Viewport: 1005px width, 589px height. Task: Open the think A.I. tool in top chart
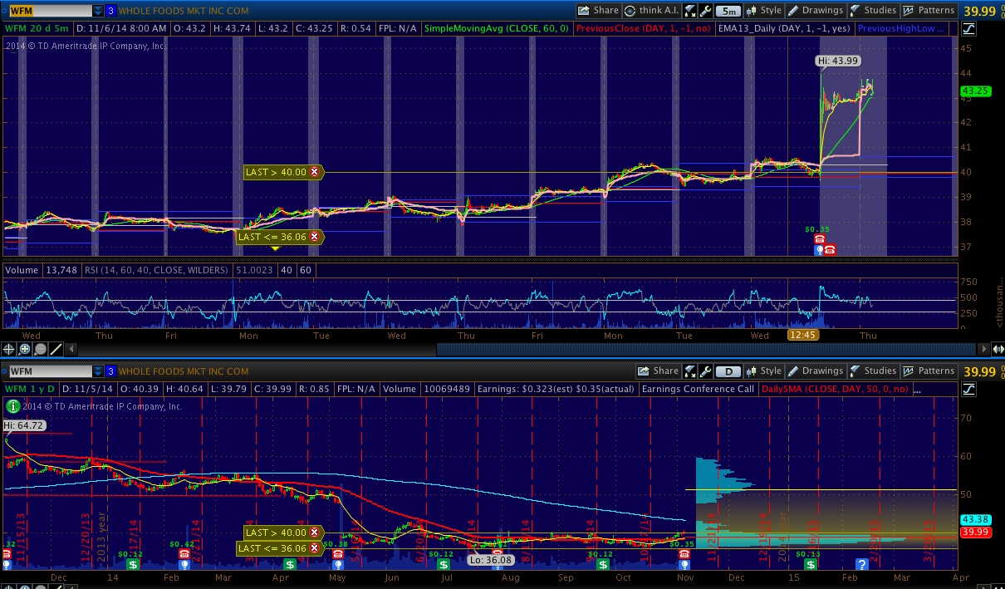coord(648,11)
